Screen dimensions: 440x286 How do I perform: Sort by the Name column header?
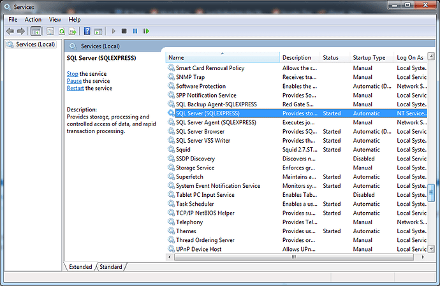point(223,57)
